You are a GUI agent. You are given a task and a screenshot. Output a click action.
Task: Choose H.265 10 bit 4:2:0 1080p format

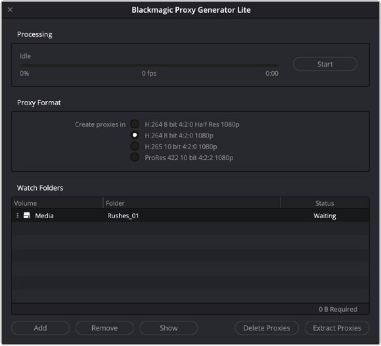click(135, 147)
